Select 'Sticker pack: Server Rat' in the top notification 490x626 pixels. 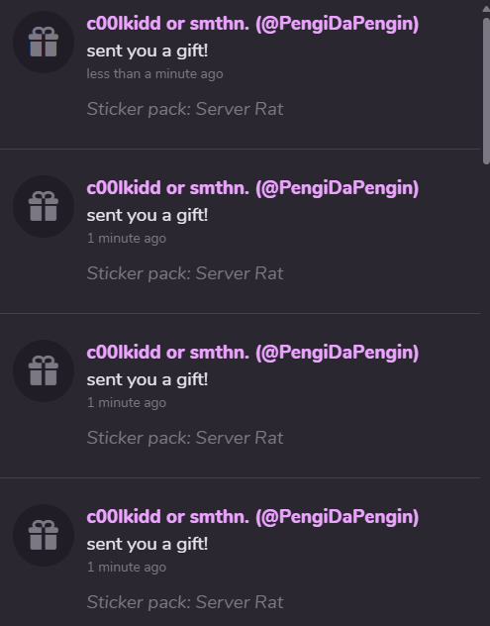coord(185,109)
